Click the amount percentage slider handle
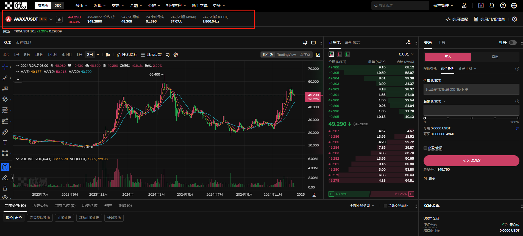 point(425,118)
